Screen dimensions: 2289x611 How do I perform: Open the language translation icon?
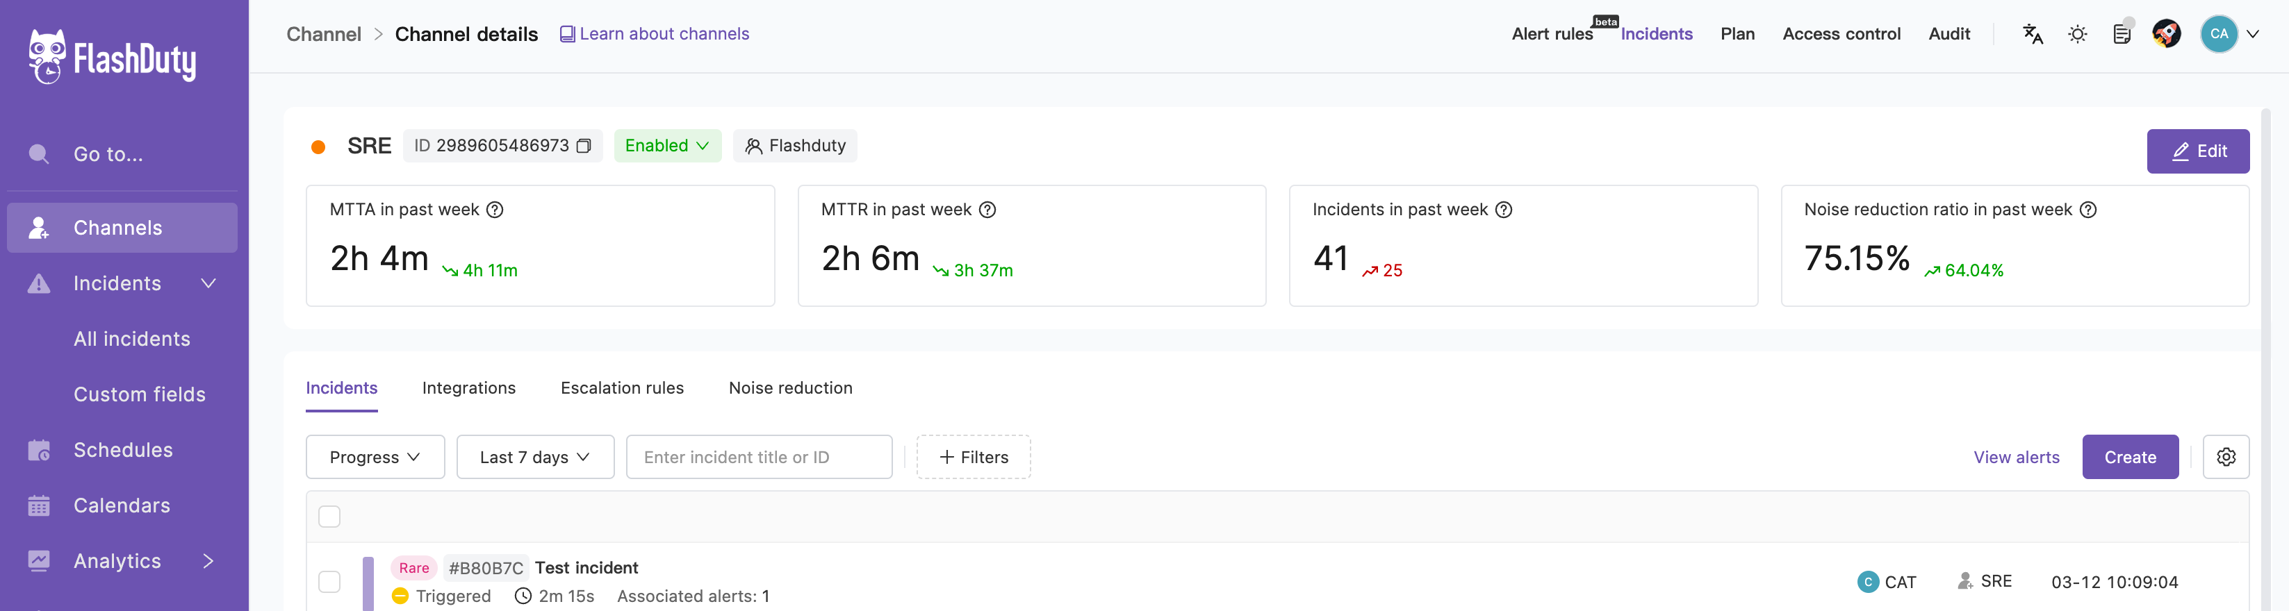pos(2033,34)
